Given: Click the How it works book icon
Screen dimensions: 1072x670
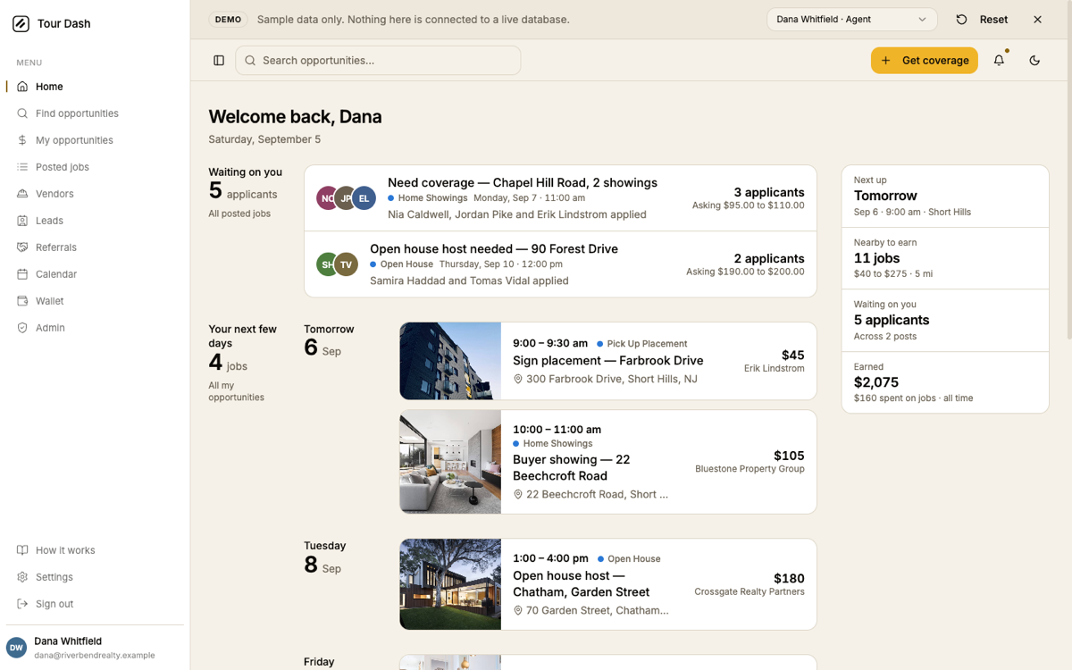Looking at the screenshot, I should 22,550.
